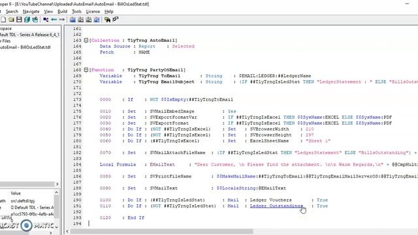Click the src\deftdl.tpj property value
Image resolution: width=418 pixels, height=235 pixels.
23,201
